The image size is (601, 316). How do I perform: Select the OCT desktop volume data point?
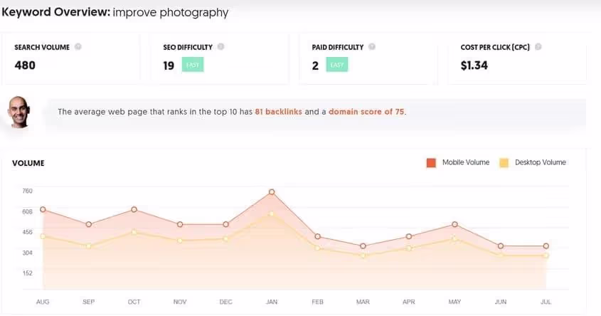pos(134,232)
